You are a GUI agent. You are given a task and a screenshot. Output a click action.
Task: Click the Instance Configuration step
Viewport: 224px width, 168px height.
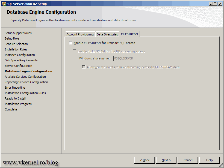point(20,55)
